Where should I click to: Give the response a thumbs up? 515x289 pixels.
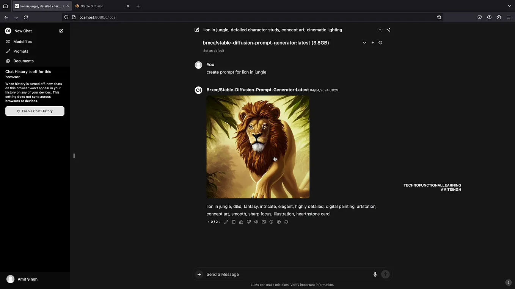pyautogui.click(x=241, y=222)
